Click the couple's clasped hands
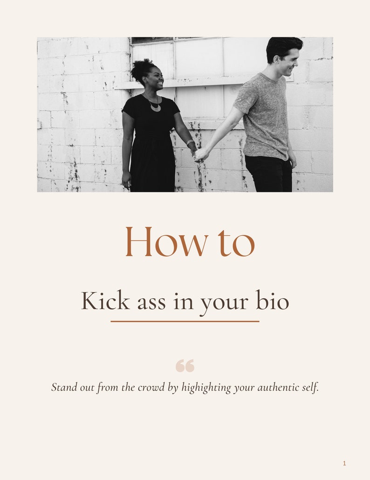The image size is (370, 480). [x=199, y=154]
